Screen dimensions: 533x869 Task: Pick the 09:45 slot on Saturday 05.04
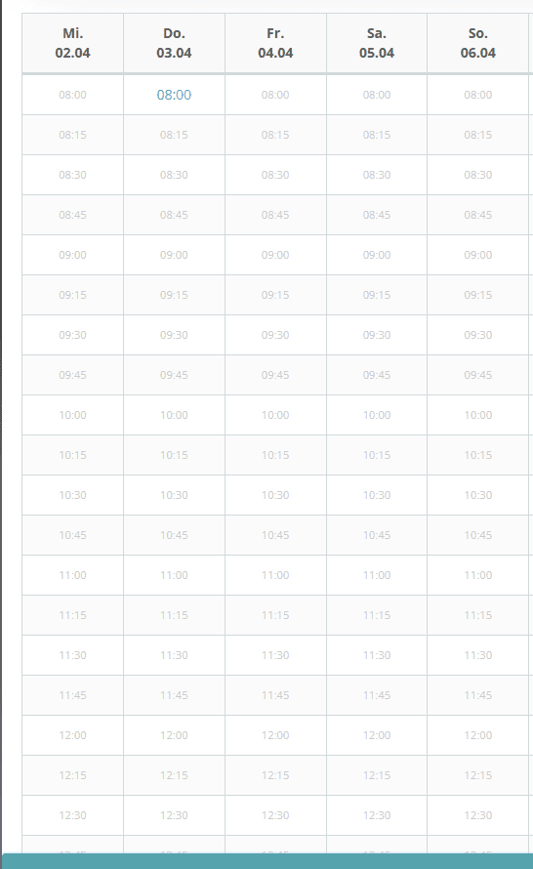pos(377,375)
